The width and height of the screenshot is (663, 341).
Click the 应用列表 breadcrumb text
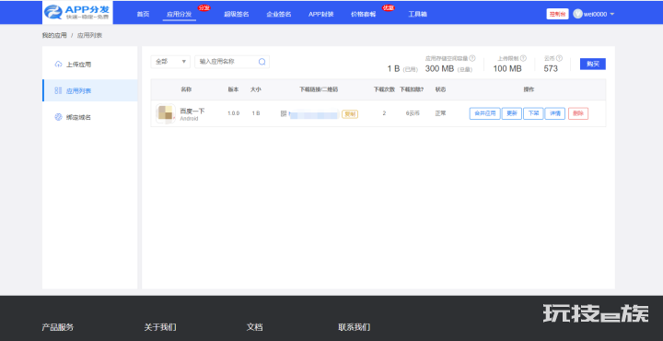(89, 36)
